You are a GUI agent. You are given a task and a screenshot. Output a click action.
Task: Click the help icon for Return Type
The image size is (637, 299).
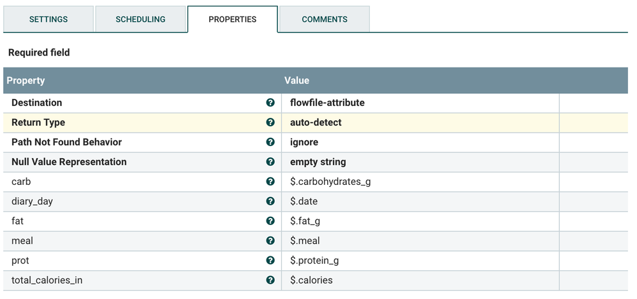(270, 122)
